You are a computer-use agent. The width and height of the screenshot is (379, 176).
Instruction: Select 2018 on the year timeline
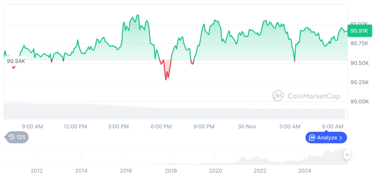pos(171,171)
